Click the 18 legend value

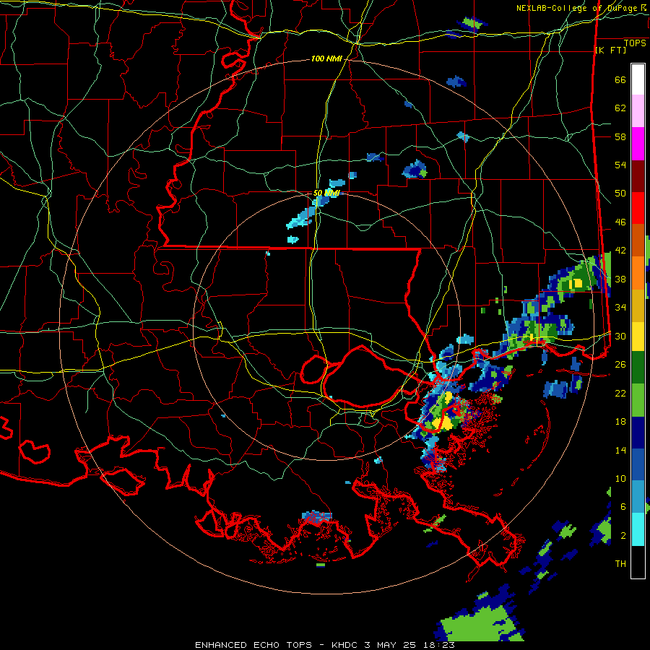tap(620, 422)
